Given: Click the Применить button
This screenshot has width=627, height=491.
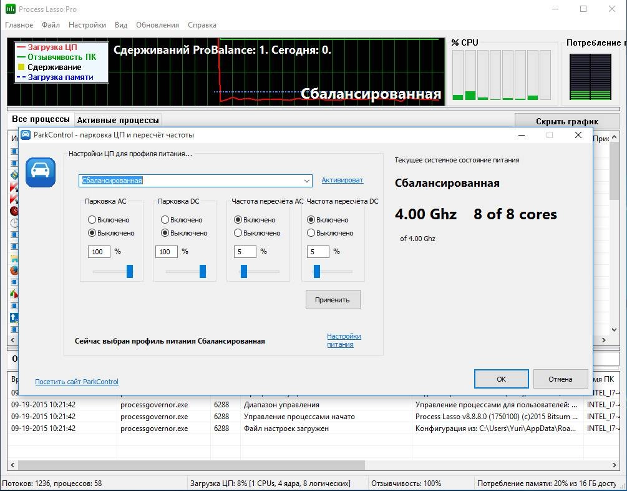Looking at the screenshot, I should 333,300.
